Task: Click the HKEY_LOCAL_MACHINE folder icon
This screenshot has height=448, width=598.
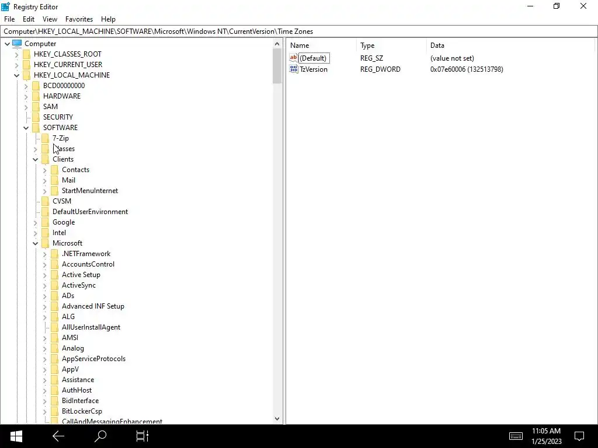Action: click(x=27, y=75)
